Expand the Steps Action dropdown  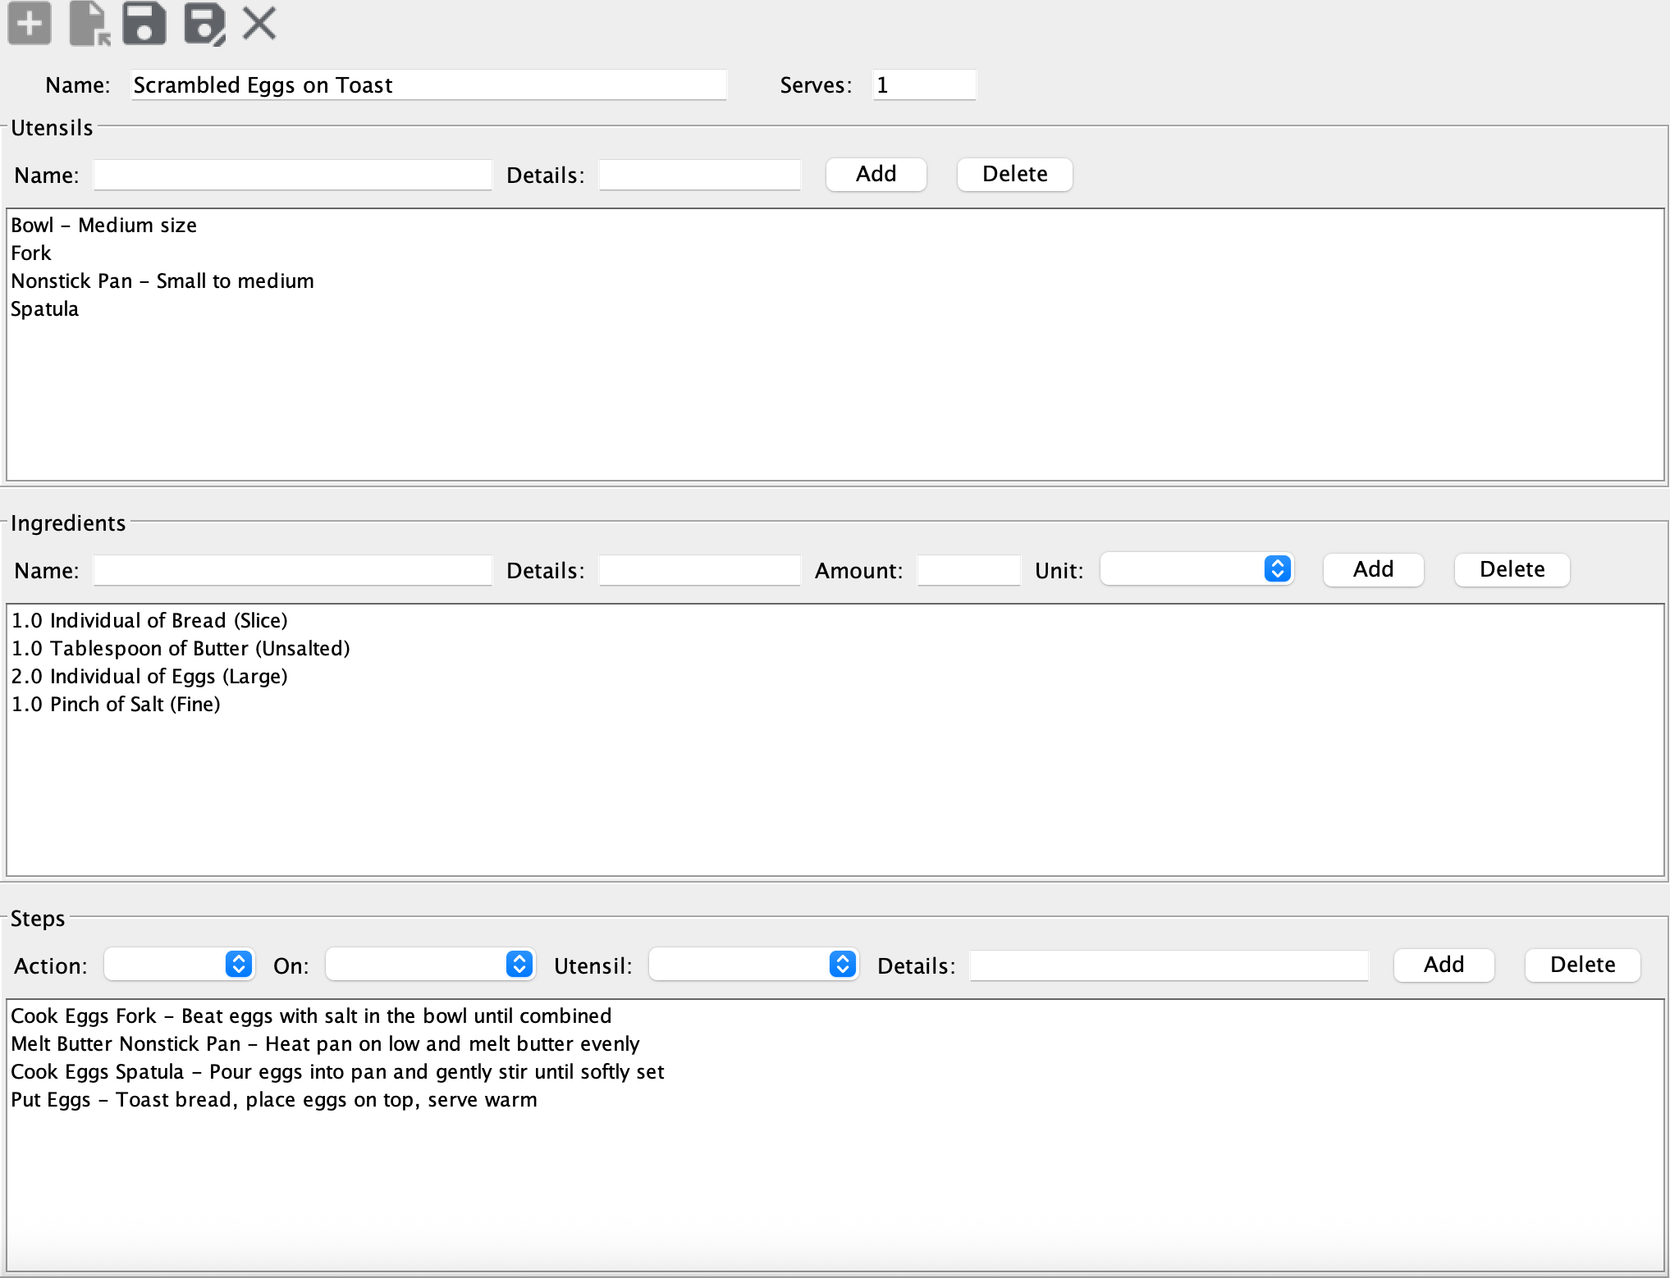click(180, 965)
